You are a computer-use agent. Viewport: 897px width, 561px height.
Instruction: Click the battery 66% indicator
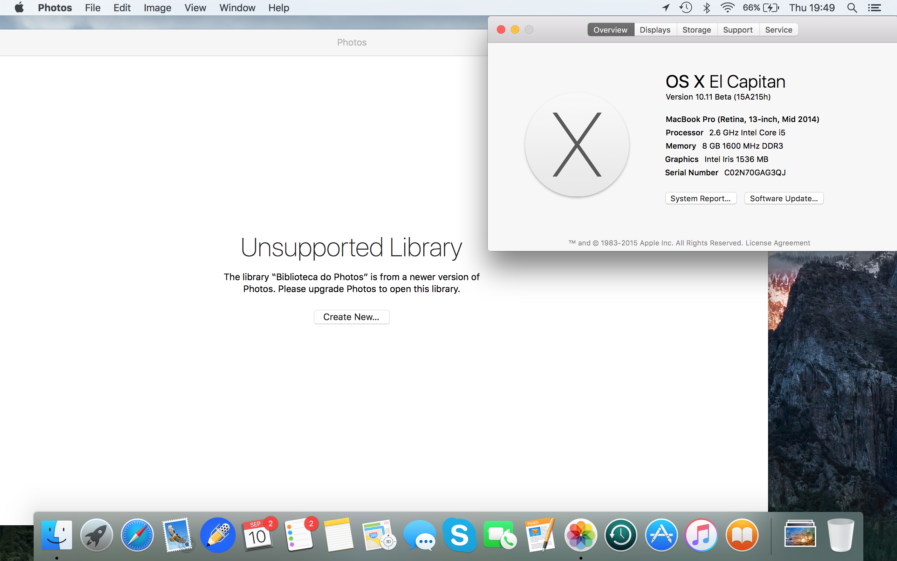[761, 7]
